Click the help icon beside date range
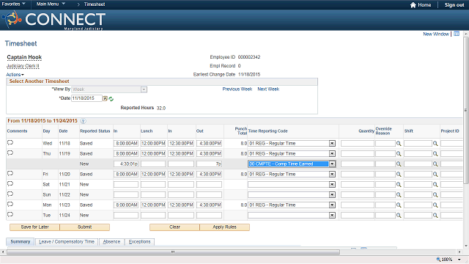The height and width of the screenshot is (264, 469). (x=83, y=121)
